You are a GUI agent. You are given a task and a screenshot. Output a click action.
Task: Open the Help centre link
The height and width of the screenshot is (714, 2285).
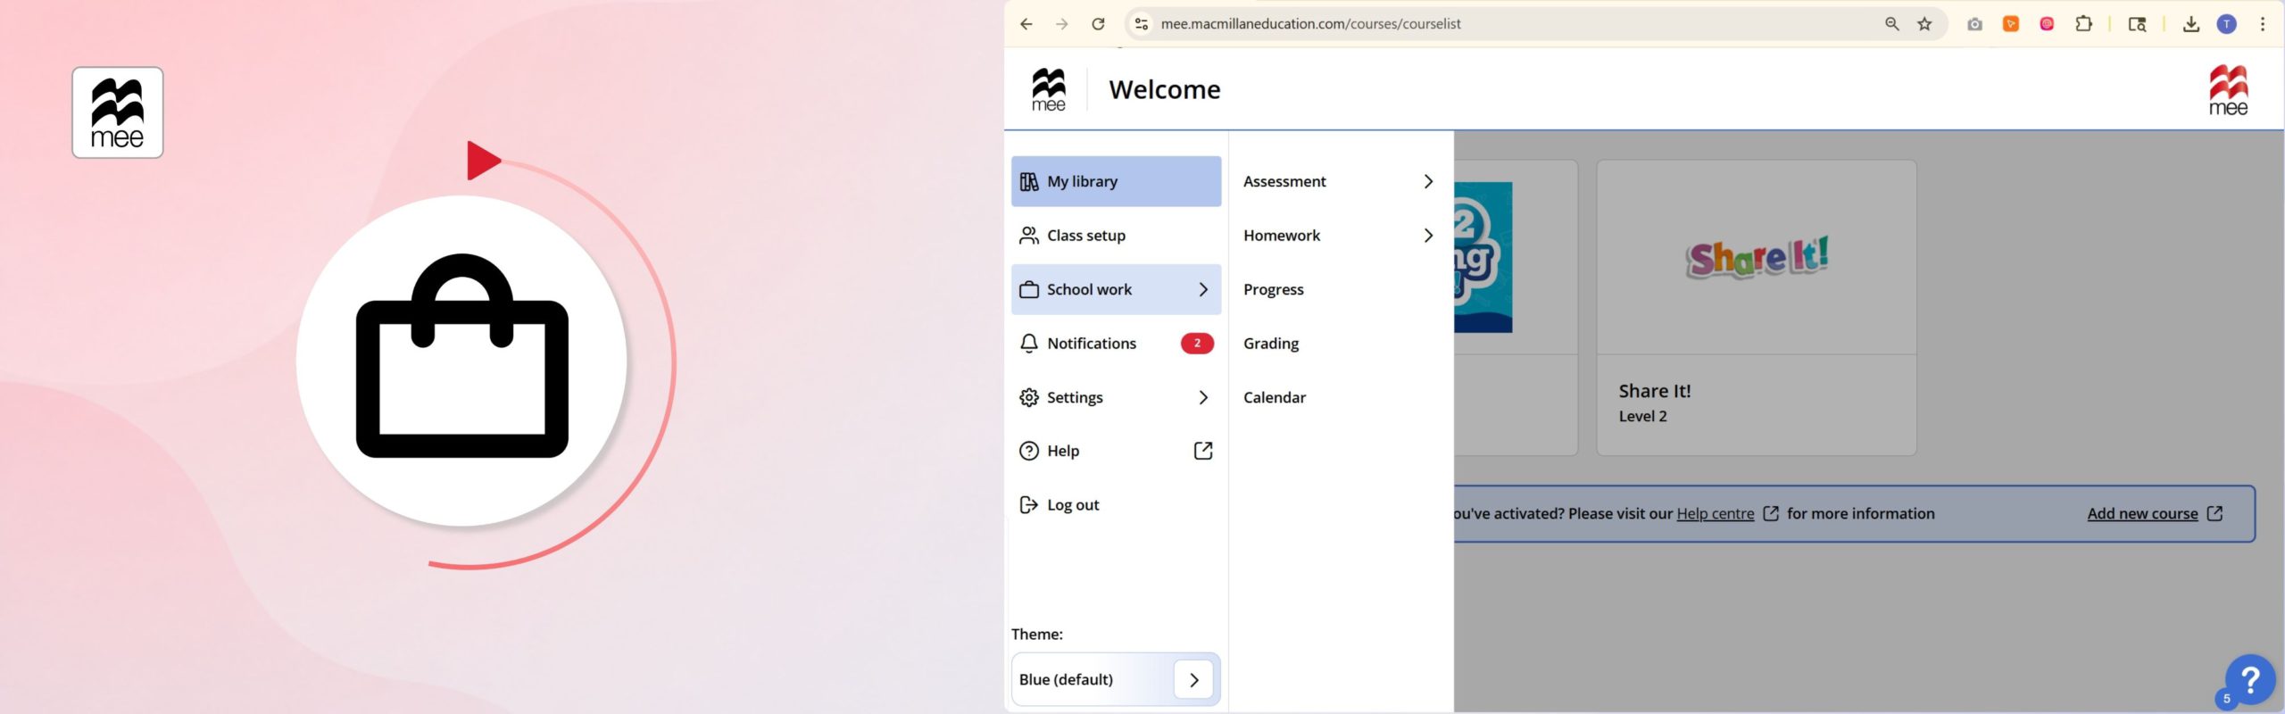coord(1715,514)
